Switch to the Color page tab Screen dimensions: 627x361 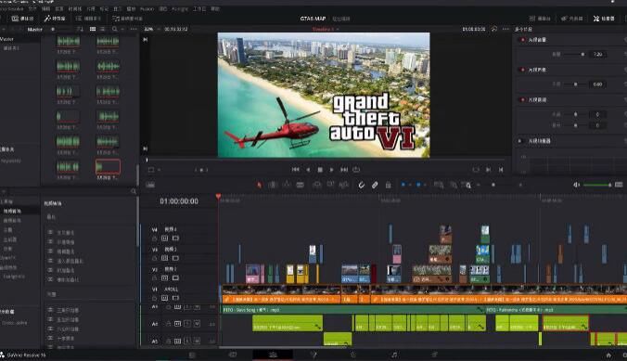(x=353, y=355)
